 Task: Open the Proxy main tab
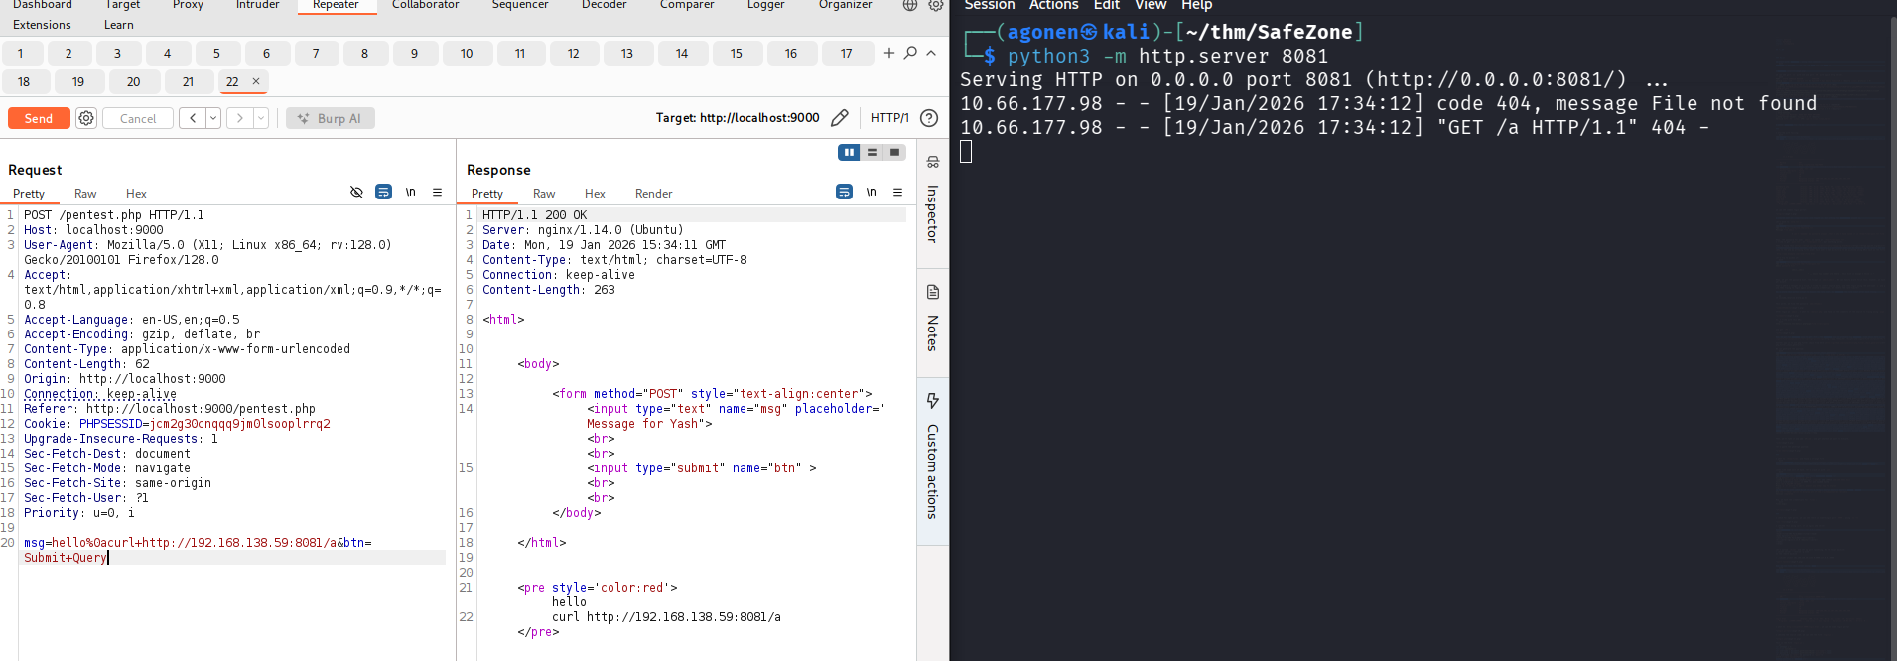[x=188, y=5]
